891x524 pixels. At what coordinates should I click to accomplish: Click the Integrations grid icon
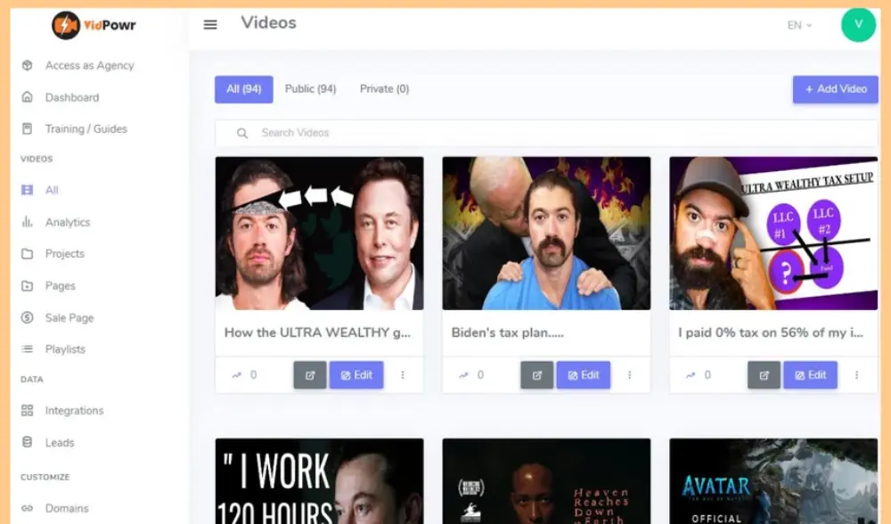click(28, 410)
